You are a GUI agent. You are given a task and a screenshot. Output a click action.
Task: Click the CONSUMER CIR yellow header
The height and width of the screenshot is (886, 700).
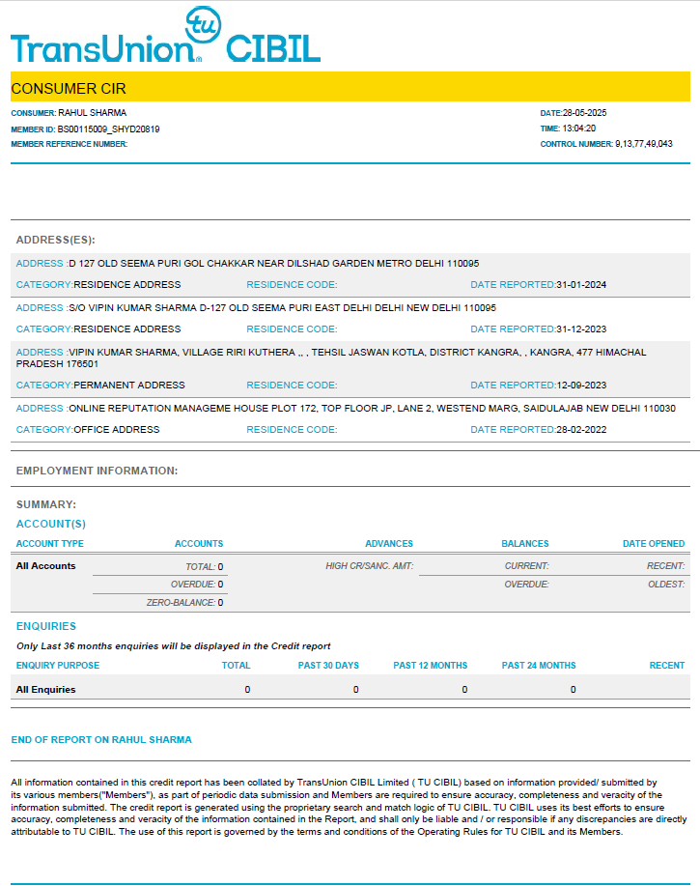(x=350, y=86)
